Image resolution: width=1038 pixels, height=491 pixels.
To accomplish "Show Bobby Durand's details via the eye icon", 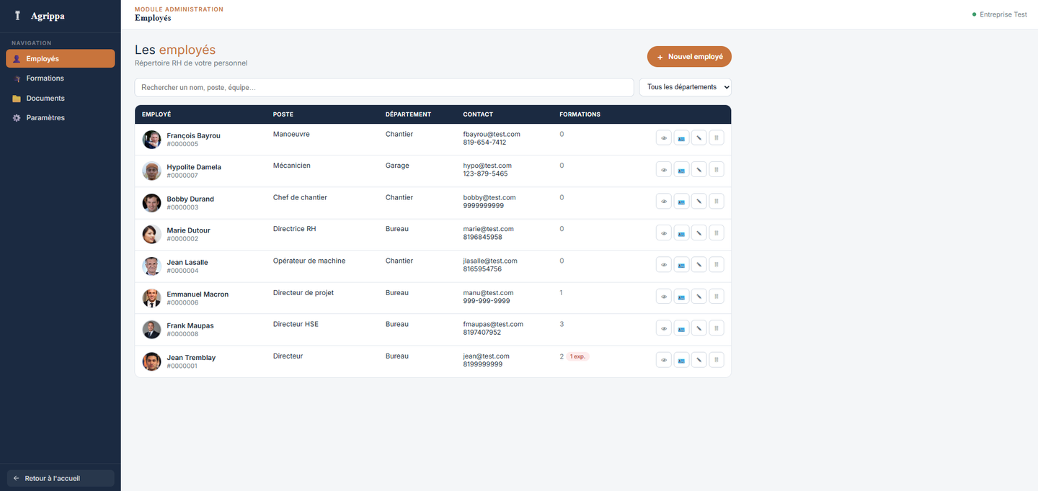I will click(664, 202).
